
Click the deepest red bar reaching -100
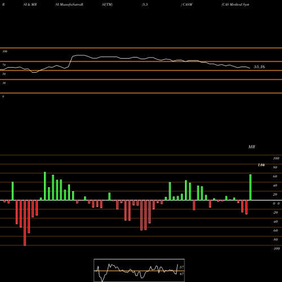click(25, 223)
